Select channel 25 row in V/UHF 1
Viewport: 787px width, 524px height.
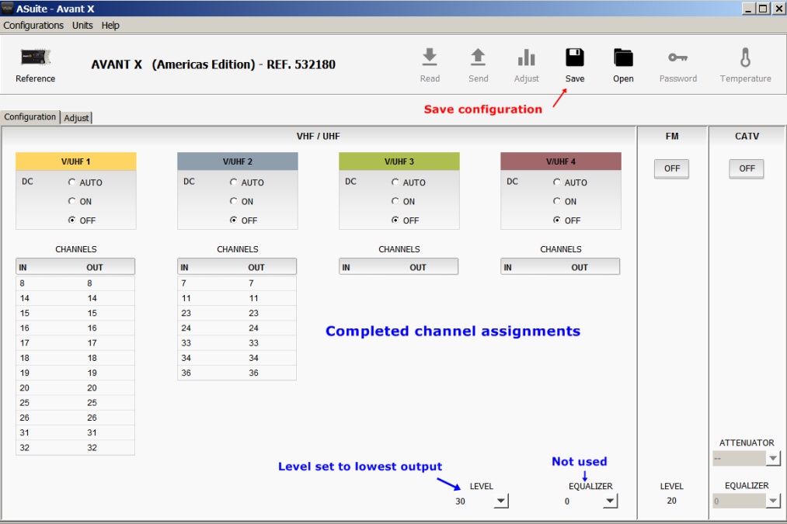[75, 403]
